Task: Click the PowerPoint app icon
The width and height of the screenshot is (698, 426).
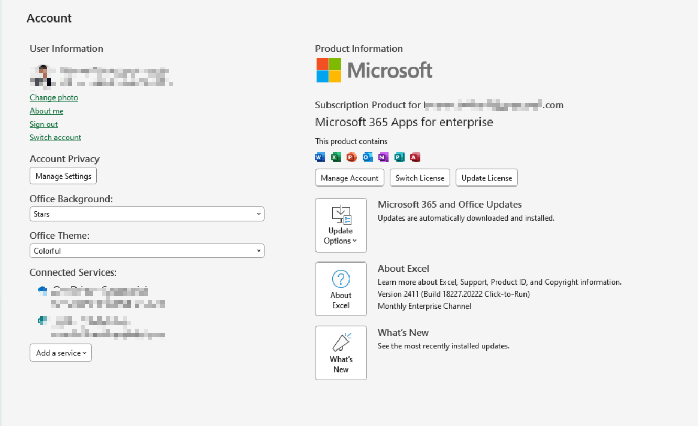Action: click(352, 157)
